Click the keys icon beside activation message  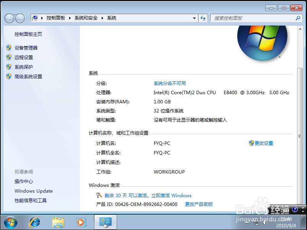[99, 195]
